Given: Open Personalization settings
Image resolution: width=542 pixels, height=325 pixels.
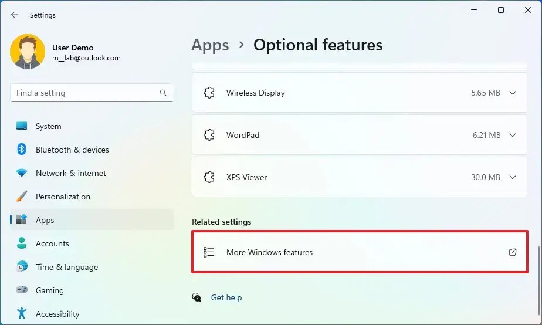Looking at the screenshot, I should point(92,197).
